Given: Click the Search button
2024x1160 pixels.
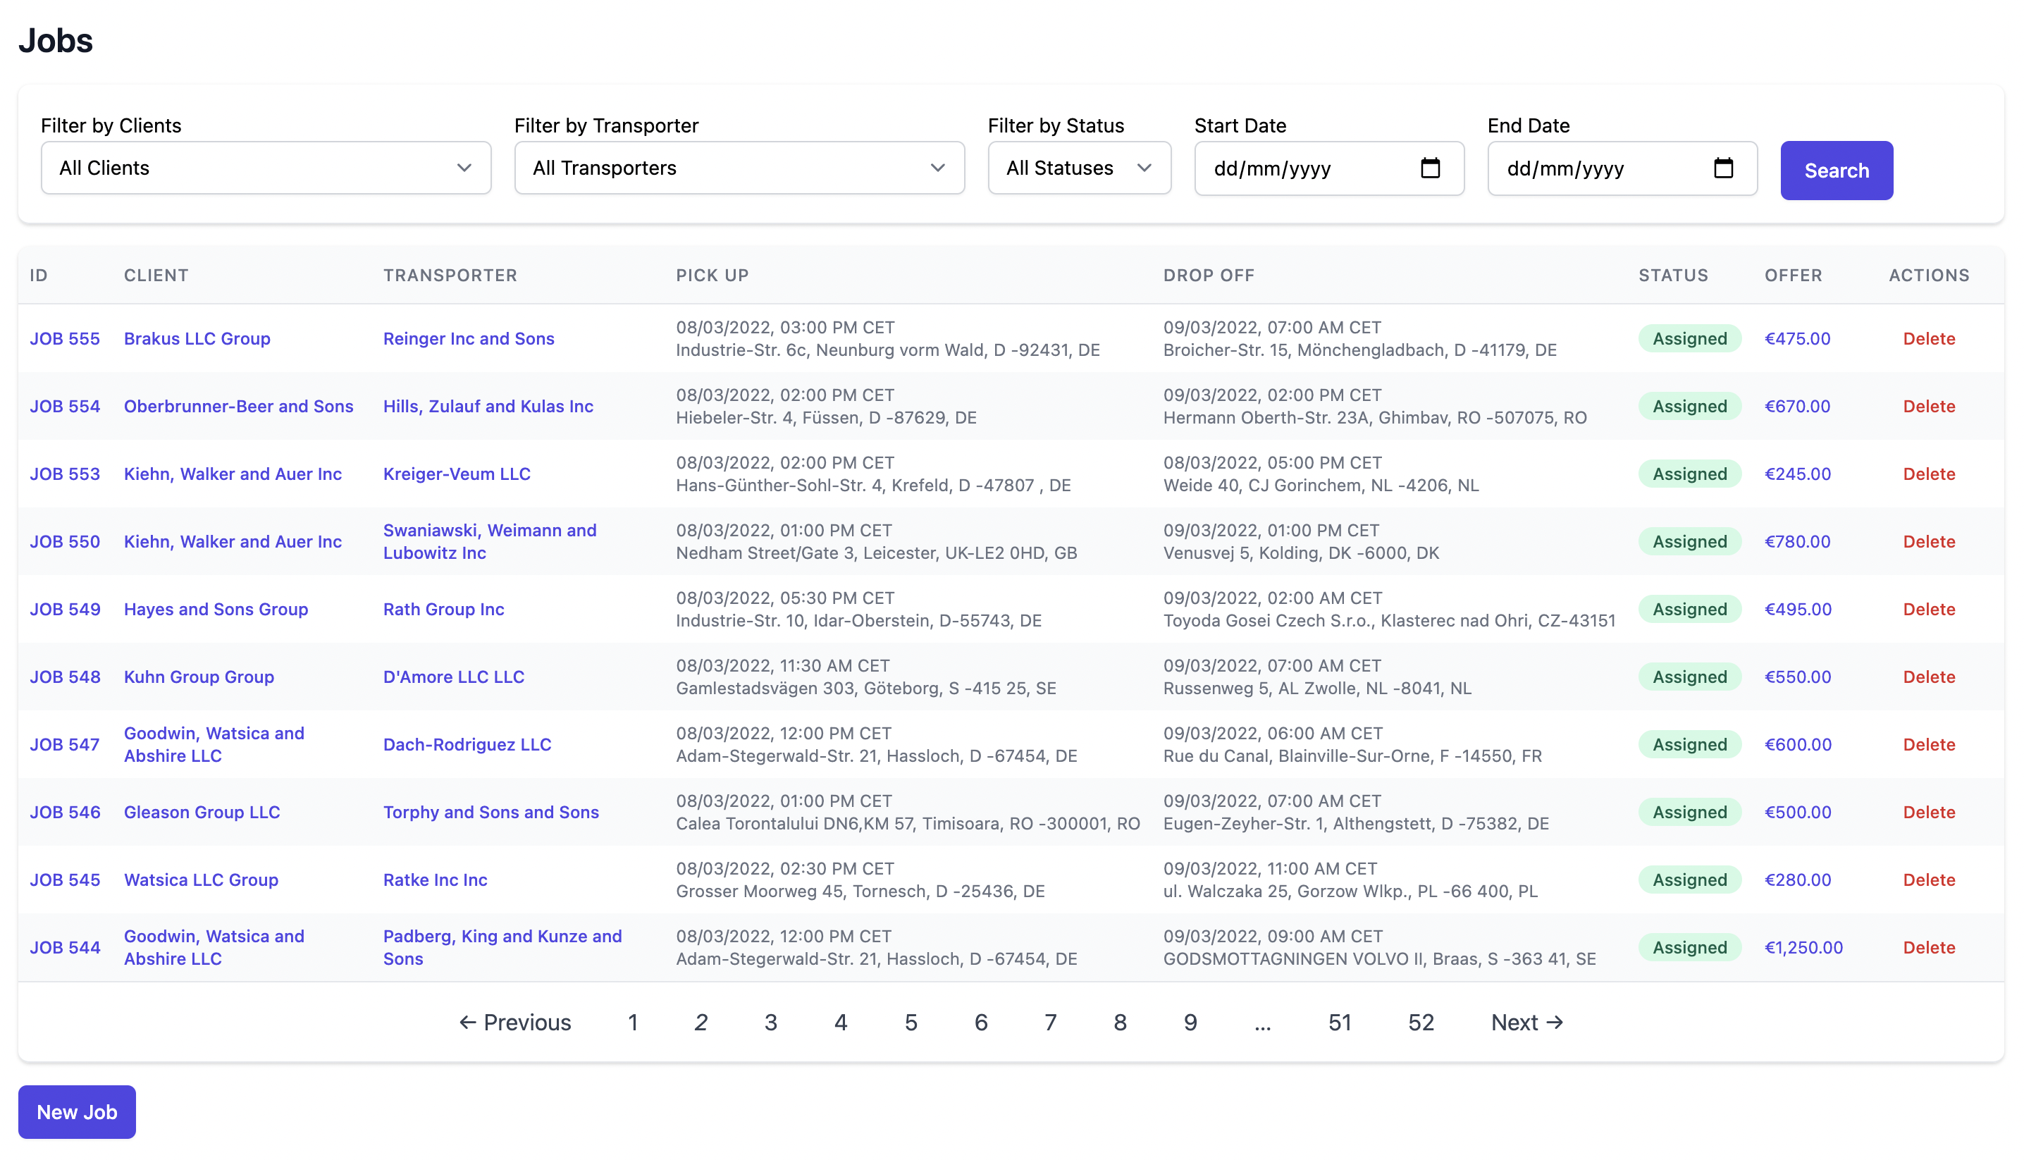Looking at the screenshot, I should click(x=1836, y=171).
